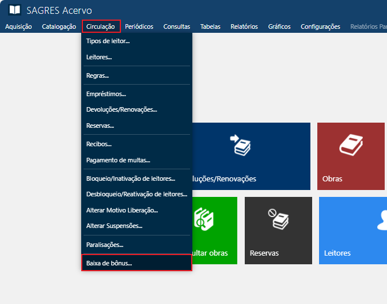The image size is (387, 304).
Task: Select Empréstimos in Circulação menu
Action: click(106, 94)
